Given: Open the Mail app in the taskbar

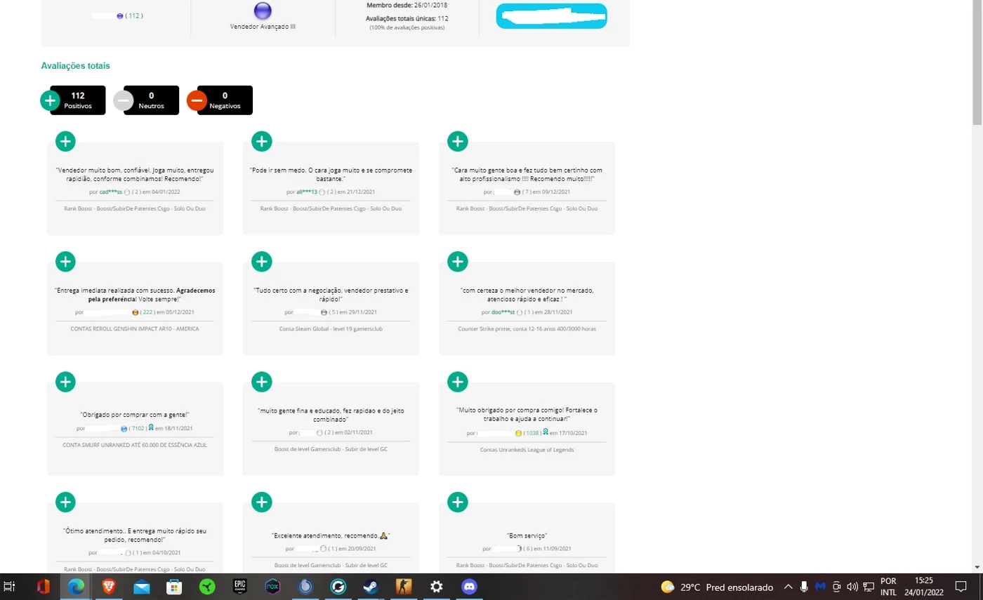Looking at the screenshot, I should (141, 587).
